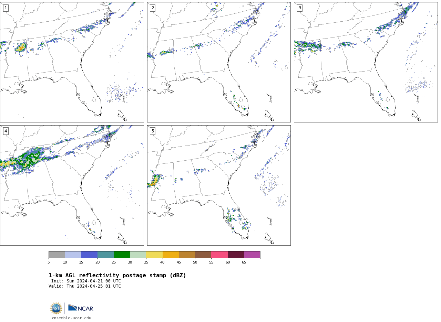
Task: Click the brown 50-55 dBZ swatch
Action: 203,255
